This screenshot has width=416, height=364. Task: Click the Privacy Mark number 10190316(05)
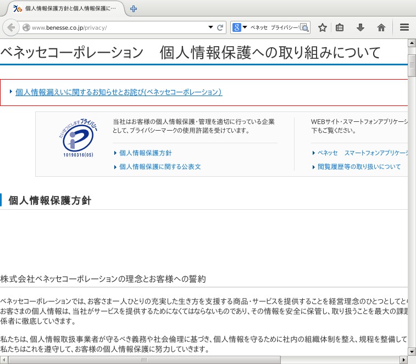point(78,155)
